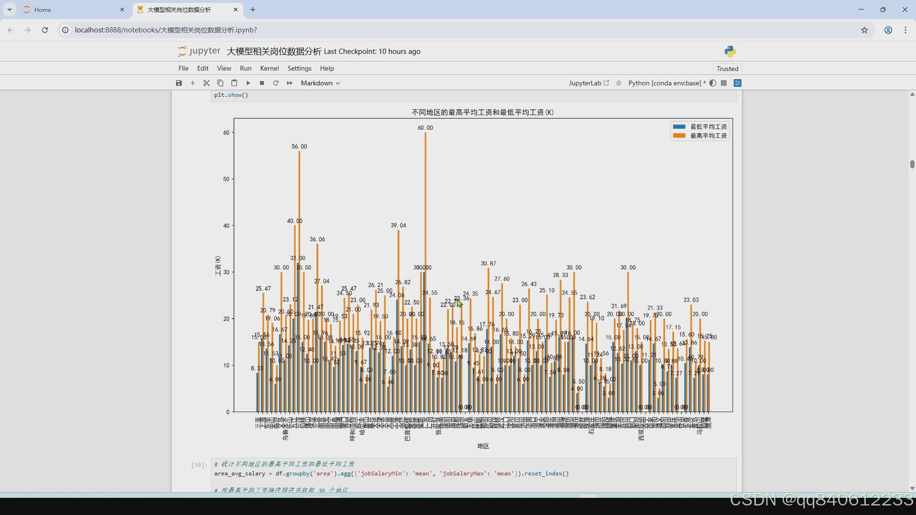Open the Kernel menu

(269, 68)
